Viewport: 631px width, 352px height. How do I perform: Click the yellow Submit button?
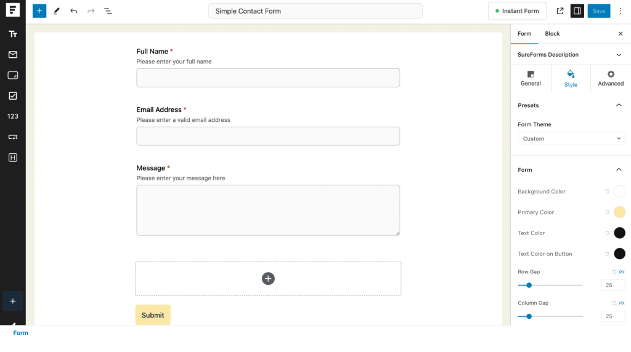(x=153, y=315)
